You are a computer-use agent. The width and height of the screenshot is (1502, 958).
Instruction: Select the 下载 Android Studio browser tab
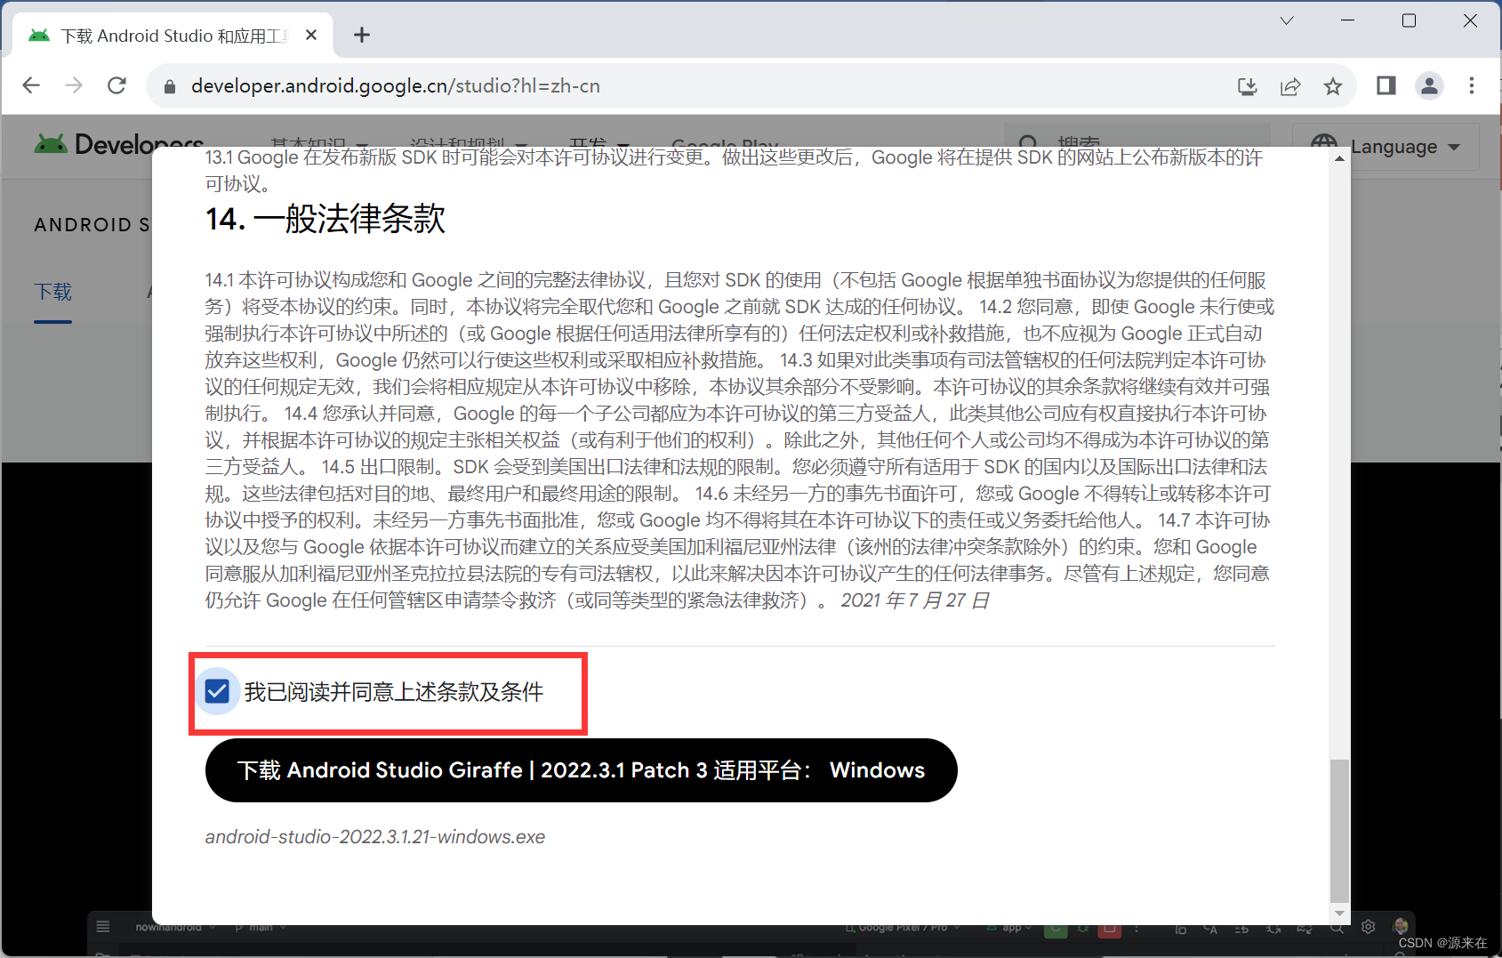pos(173,36)
